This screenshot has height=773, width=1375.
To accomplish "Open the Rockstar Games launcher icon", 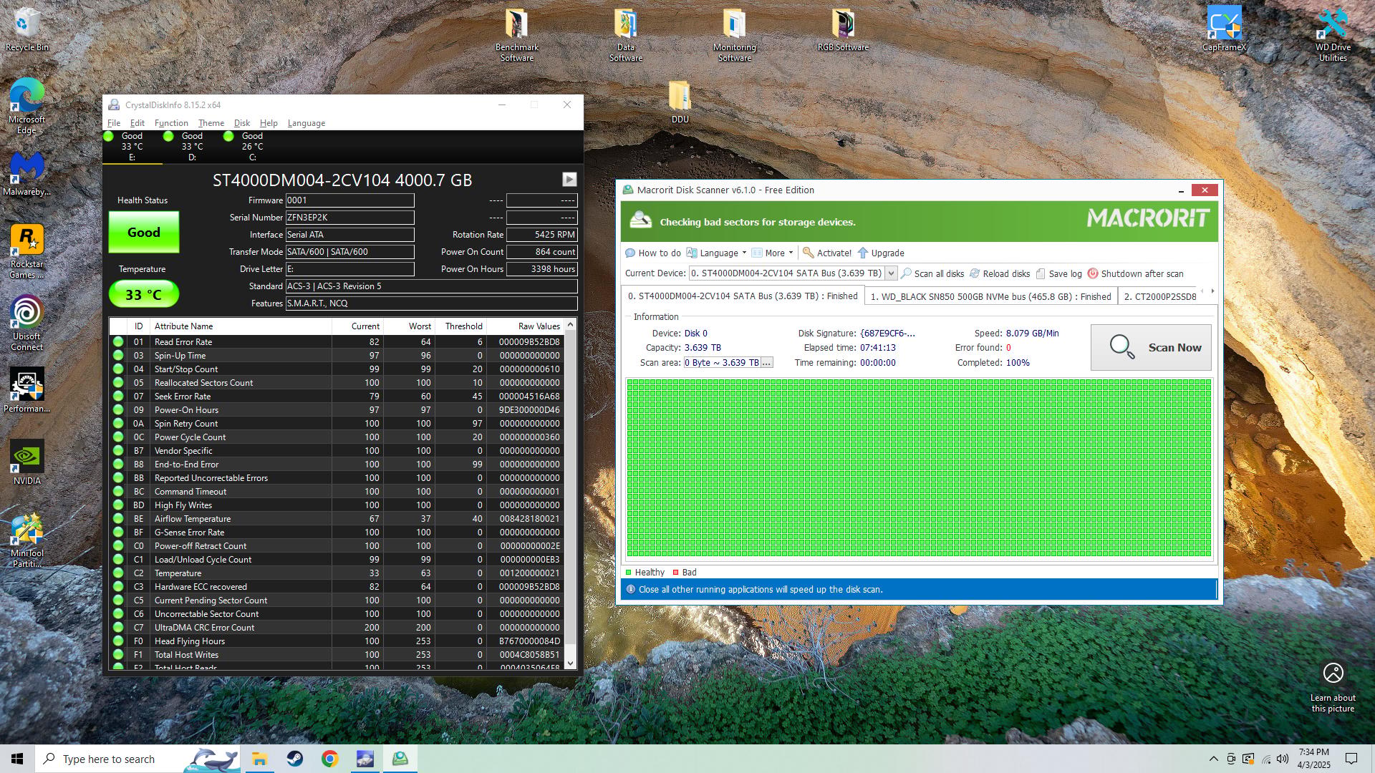I will (x=27, y=251).
